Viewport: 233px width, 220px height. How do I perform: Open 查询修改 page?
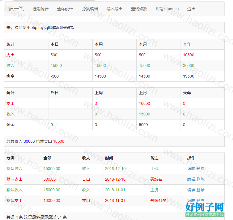[x=139, y=9]
